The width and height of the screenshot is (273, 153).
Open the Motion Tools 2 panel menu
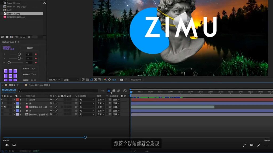tap(18, 42)
